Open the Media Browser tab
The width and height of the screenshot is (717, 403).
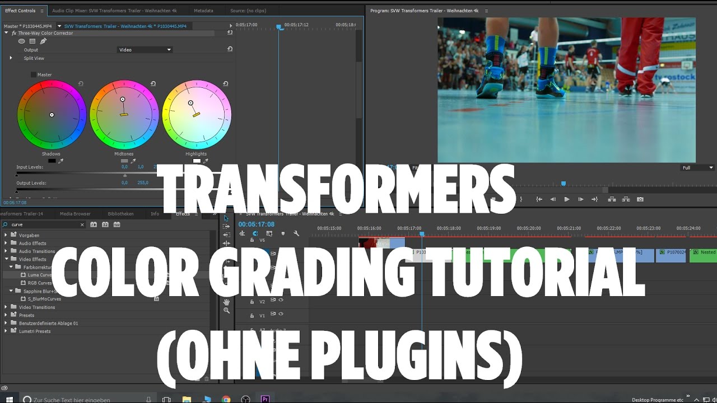[75, 214]
